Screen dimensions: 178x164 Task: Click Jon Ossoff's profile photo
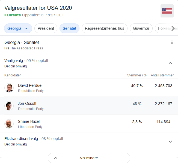coord(9,106)
